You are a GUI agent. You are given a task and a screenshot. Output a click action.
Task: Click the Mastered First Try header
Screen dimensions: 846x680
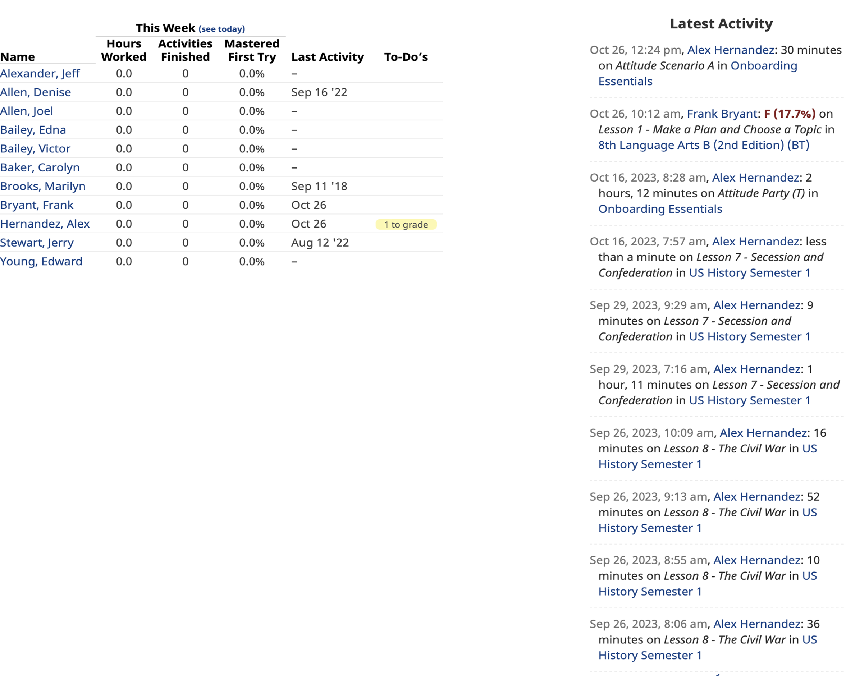(x=252, y=50)
